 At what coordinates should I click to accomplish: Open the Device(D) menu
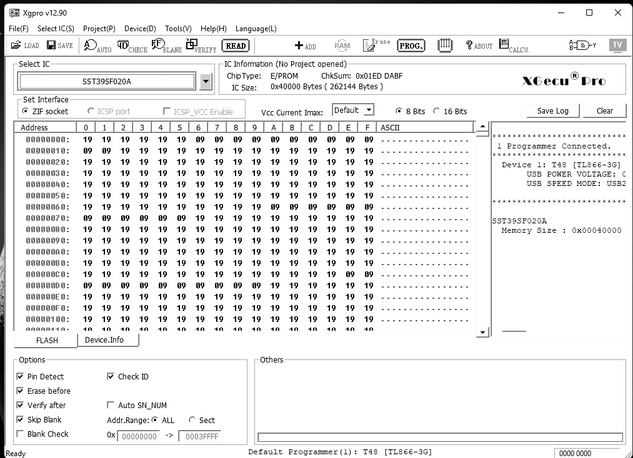click(x=140, y=29)
